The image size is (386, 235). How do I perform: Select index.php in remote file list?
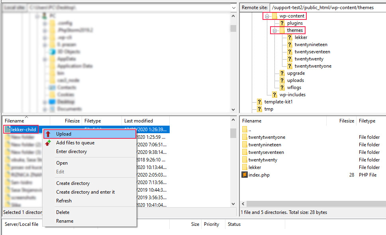point(259,175)
